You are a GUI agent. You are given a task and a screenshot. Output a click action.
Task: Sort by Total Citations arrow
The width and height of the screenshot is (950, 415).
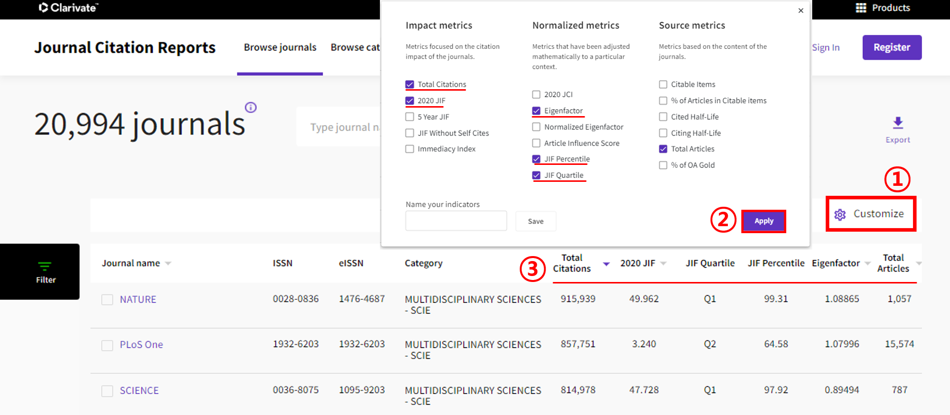[x=606, y=264]
